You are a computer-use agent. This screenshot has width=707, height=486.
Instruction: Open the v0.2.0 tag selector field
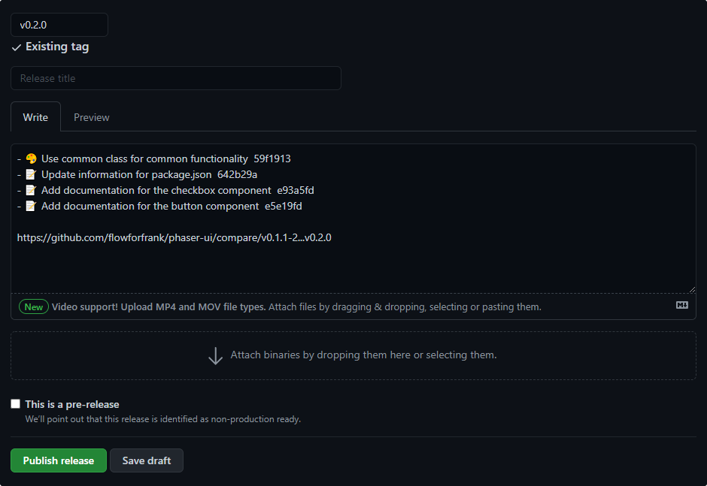(59, 25)
